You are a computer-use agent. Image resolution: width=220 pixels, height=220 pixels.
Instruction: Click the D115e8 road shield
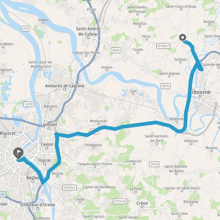[120, 201]
